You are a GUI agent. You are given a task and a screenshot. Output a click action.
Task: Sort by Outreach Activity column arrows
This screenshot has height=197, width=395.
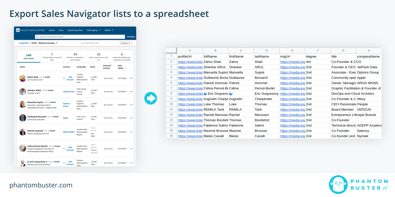(113, 67)
